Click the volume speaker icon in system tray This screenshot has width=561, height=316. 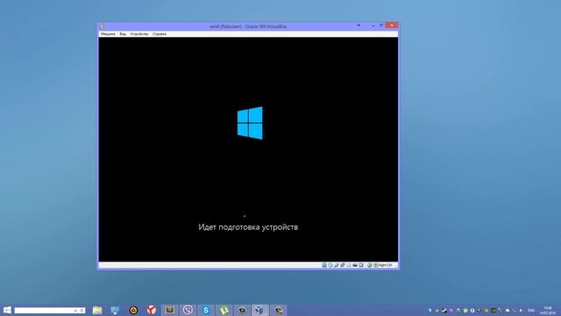pyautogui.click(x=522, y=311)
